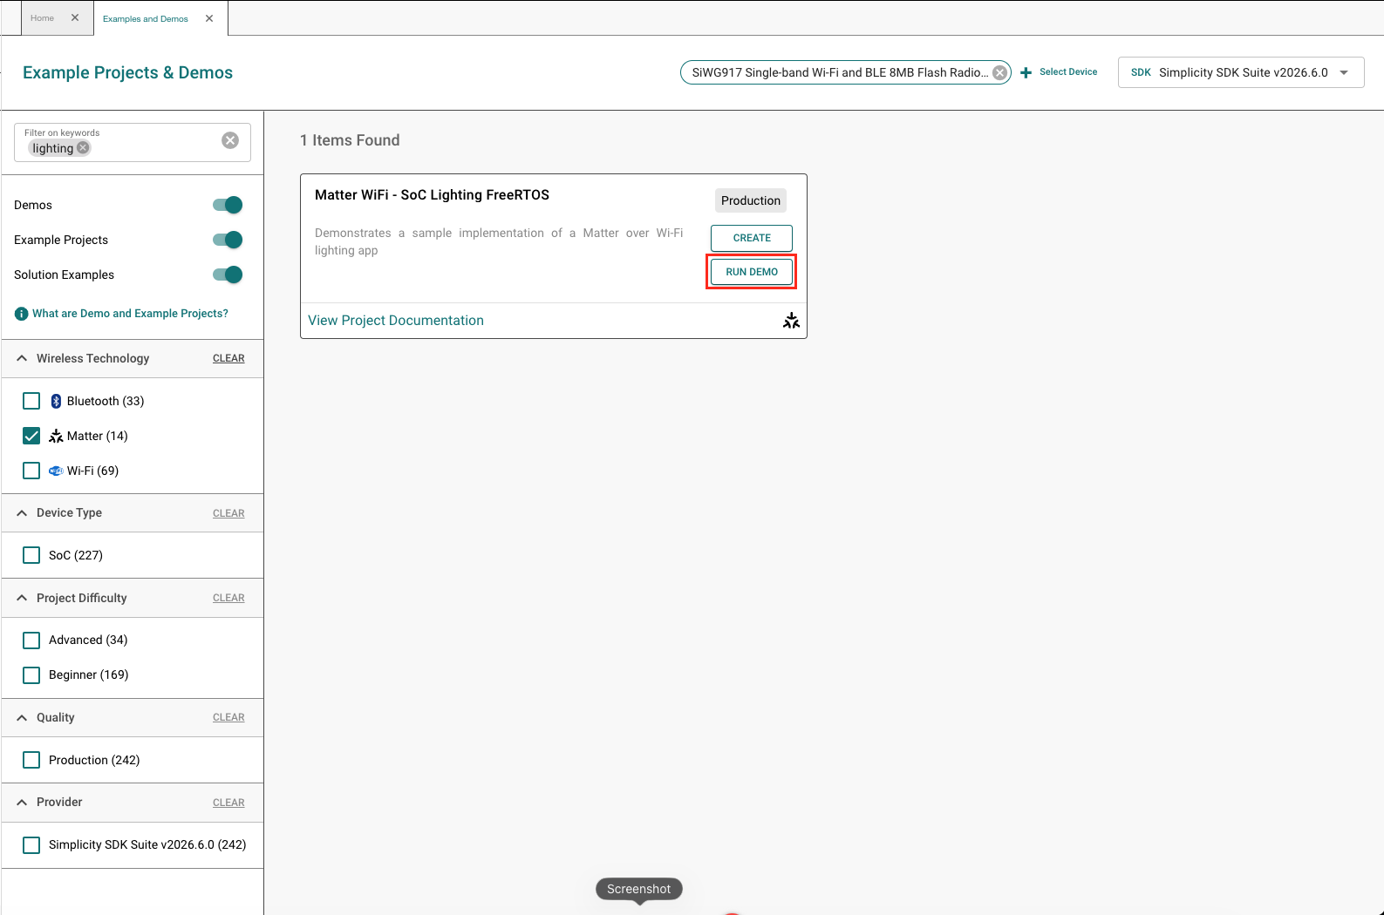Close the Examples and Demos tab
The image size is (1384, 915).
pyautogui.click(x=209, y=18)
